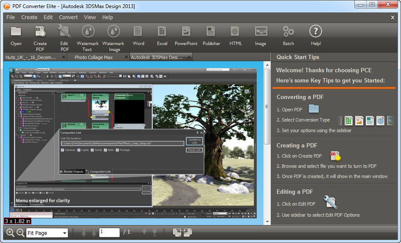Convert to Excel using toolbar icon

pos(162,31)
